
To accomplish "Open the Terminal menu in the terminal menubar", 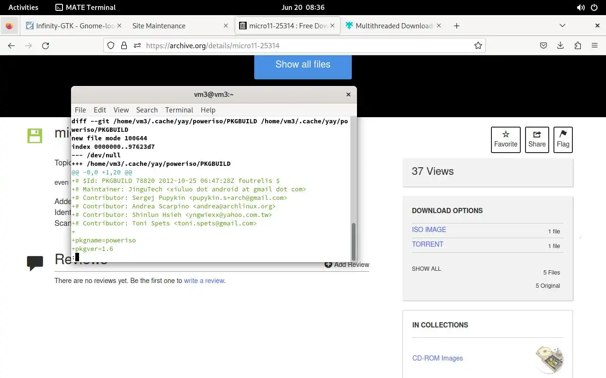I will (179, 110).
